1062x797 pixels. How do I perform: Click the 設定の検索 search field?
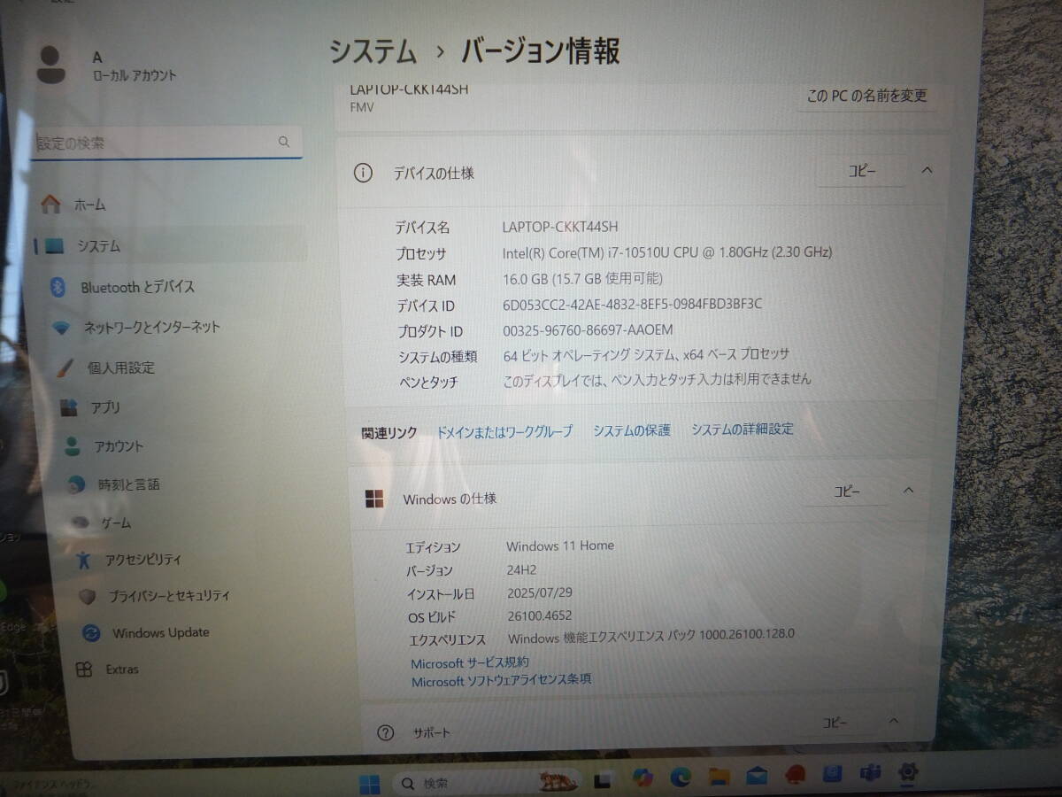click(166, 143)
